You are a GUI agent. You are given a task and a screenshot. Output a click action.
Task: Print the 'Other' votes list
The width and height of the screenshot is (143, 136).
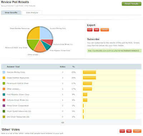pos(137,131)
